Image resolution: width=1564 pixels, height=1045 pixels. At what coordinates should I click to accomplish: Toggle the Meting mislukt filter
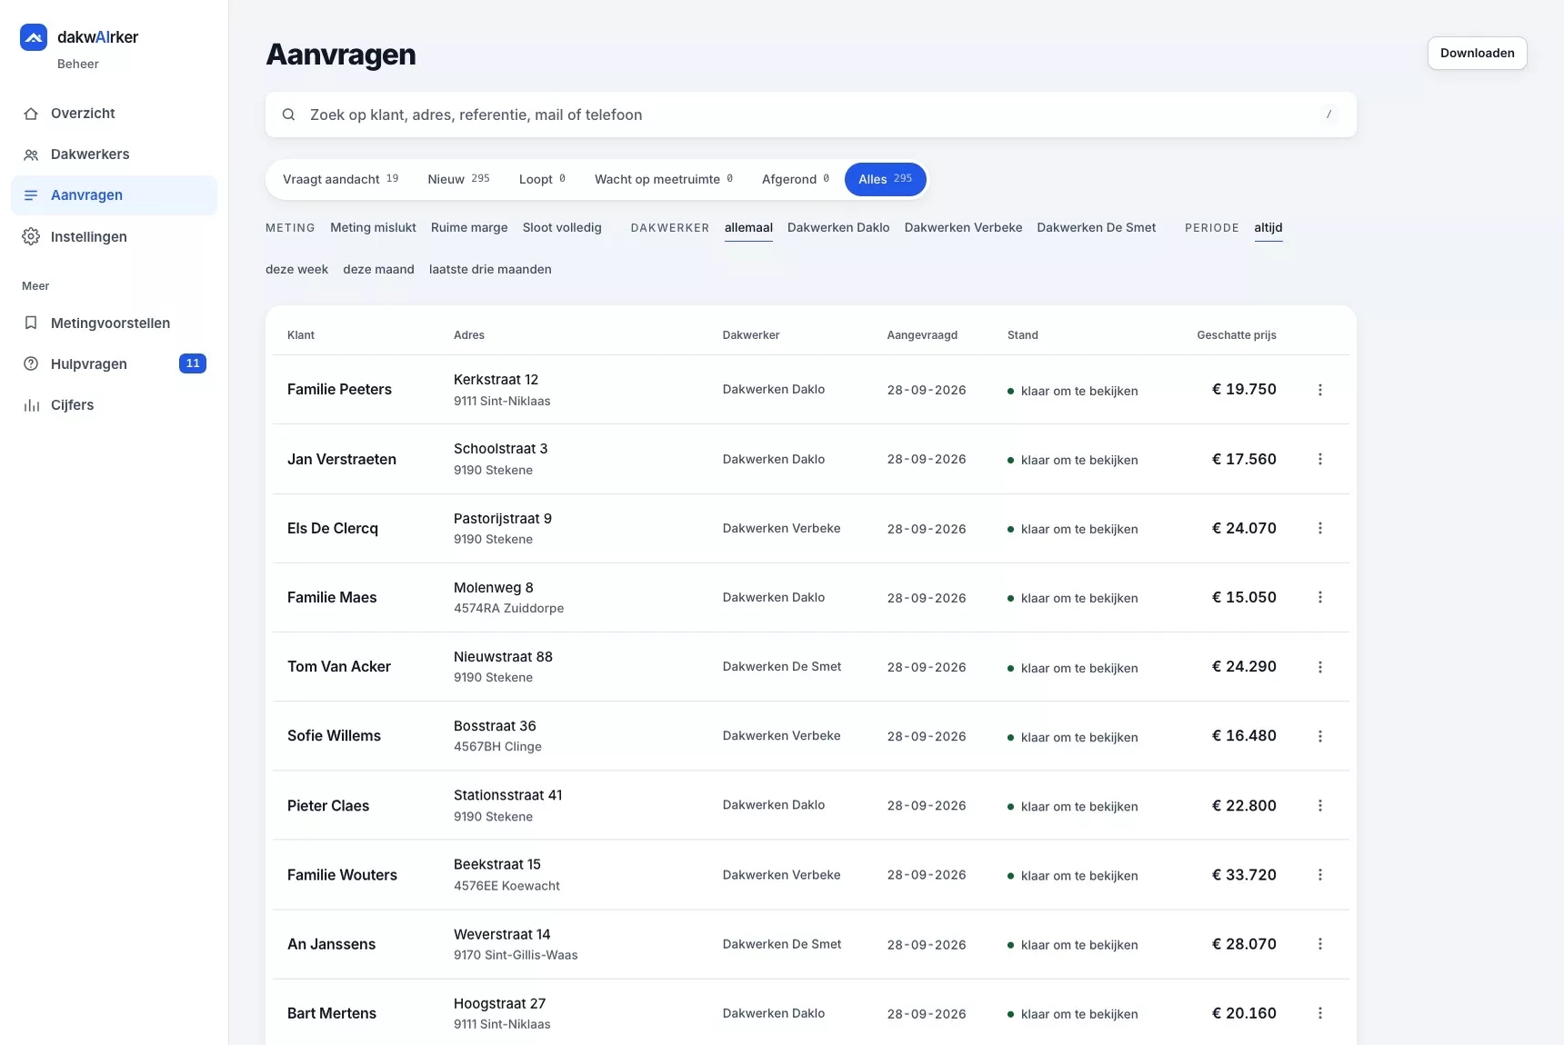coord(373,228)
